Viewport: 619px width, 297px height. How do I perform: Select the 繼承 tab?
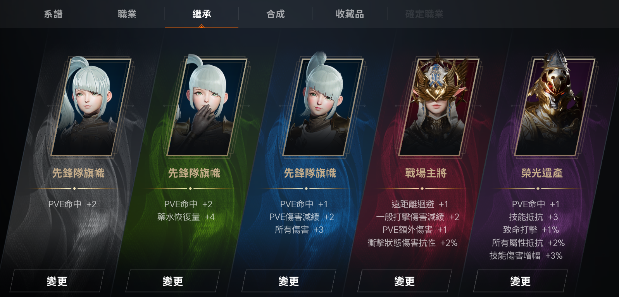[202, 14]
